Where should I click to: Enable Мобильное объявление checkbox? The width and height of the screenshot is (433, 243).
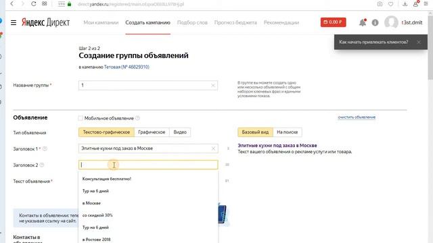(81, 118)
